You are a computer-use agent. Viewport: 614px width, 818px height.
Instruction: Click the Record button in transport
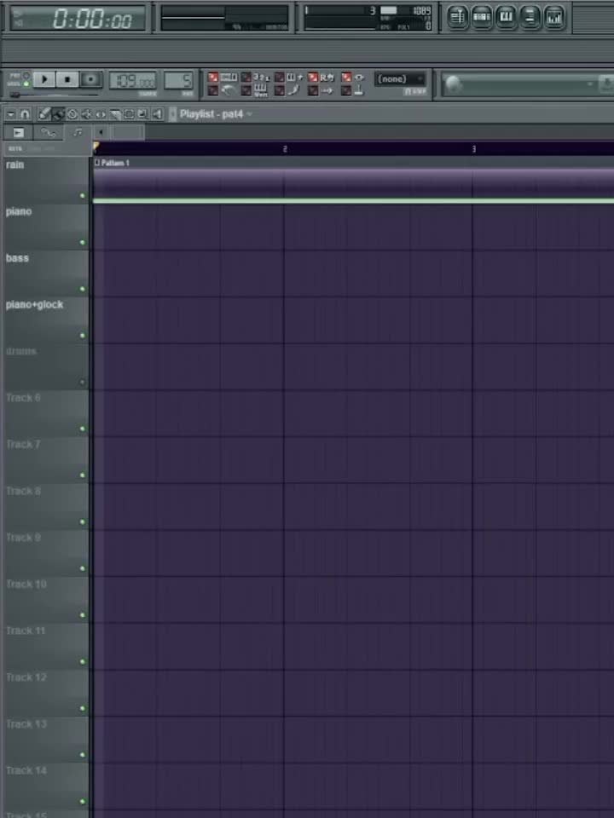click(x=91, y=79)
